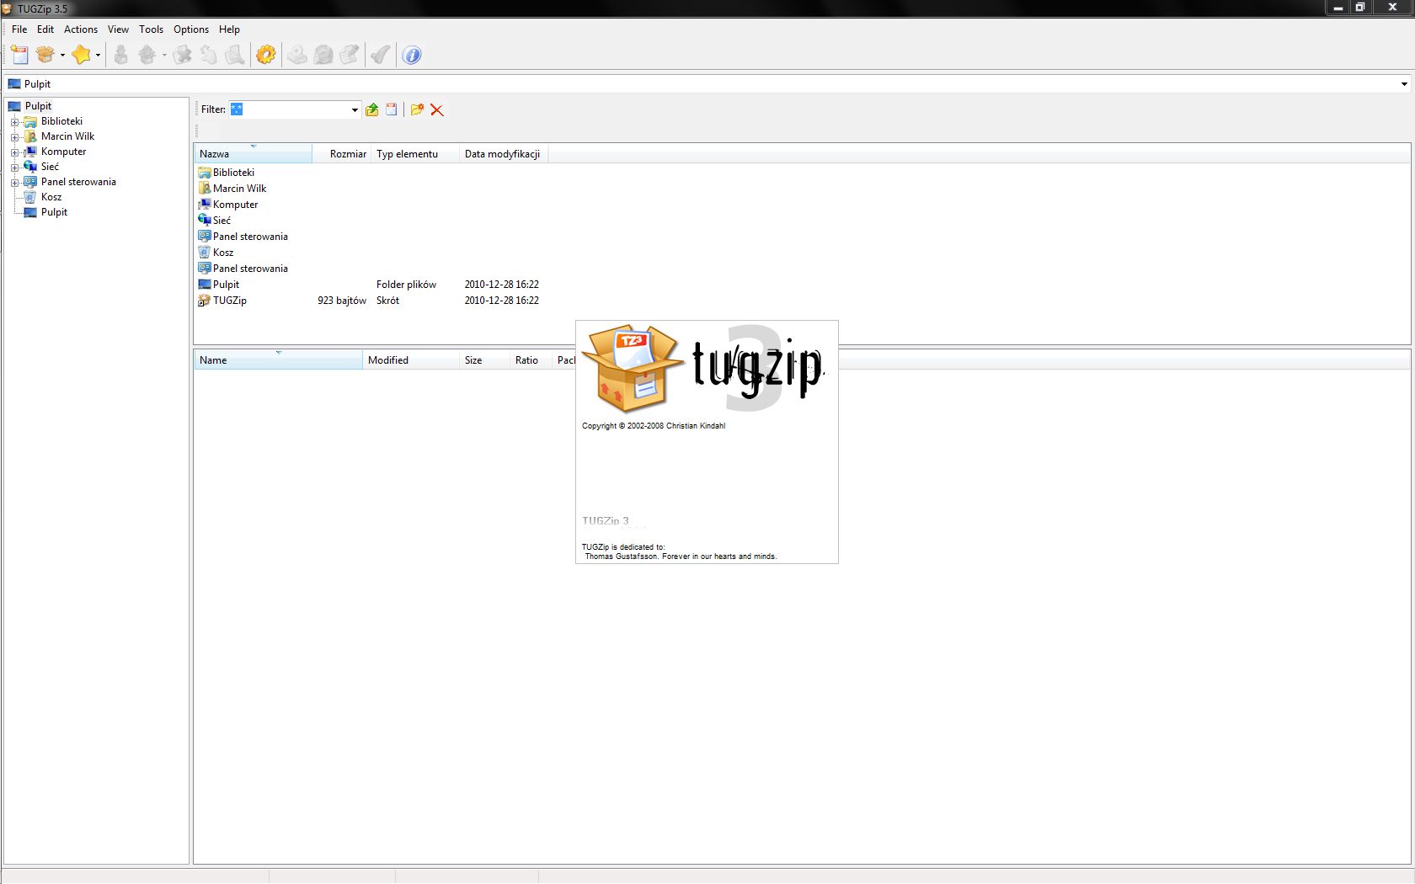Viewport: 1415px width, 884px height.
Task: Sort by the Nazwa column header
Action: click(x=253, y=153)
